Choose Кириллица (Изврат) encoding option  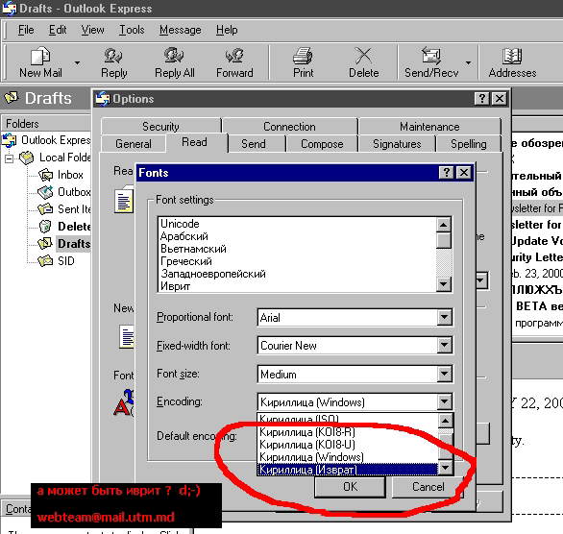348,470
